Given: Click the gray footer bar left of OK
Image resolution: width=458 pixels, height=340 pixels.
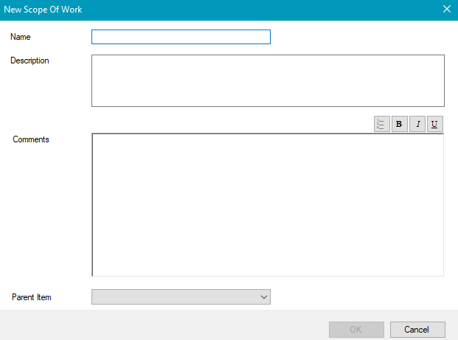Looking at the screenshot, I should (x=162, y=325).
